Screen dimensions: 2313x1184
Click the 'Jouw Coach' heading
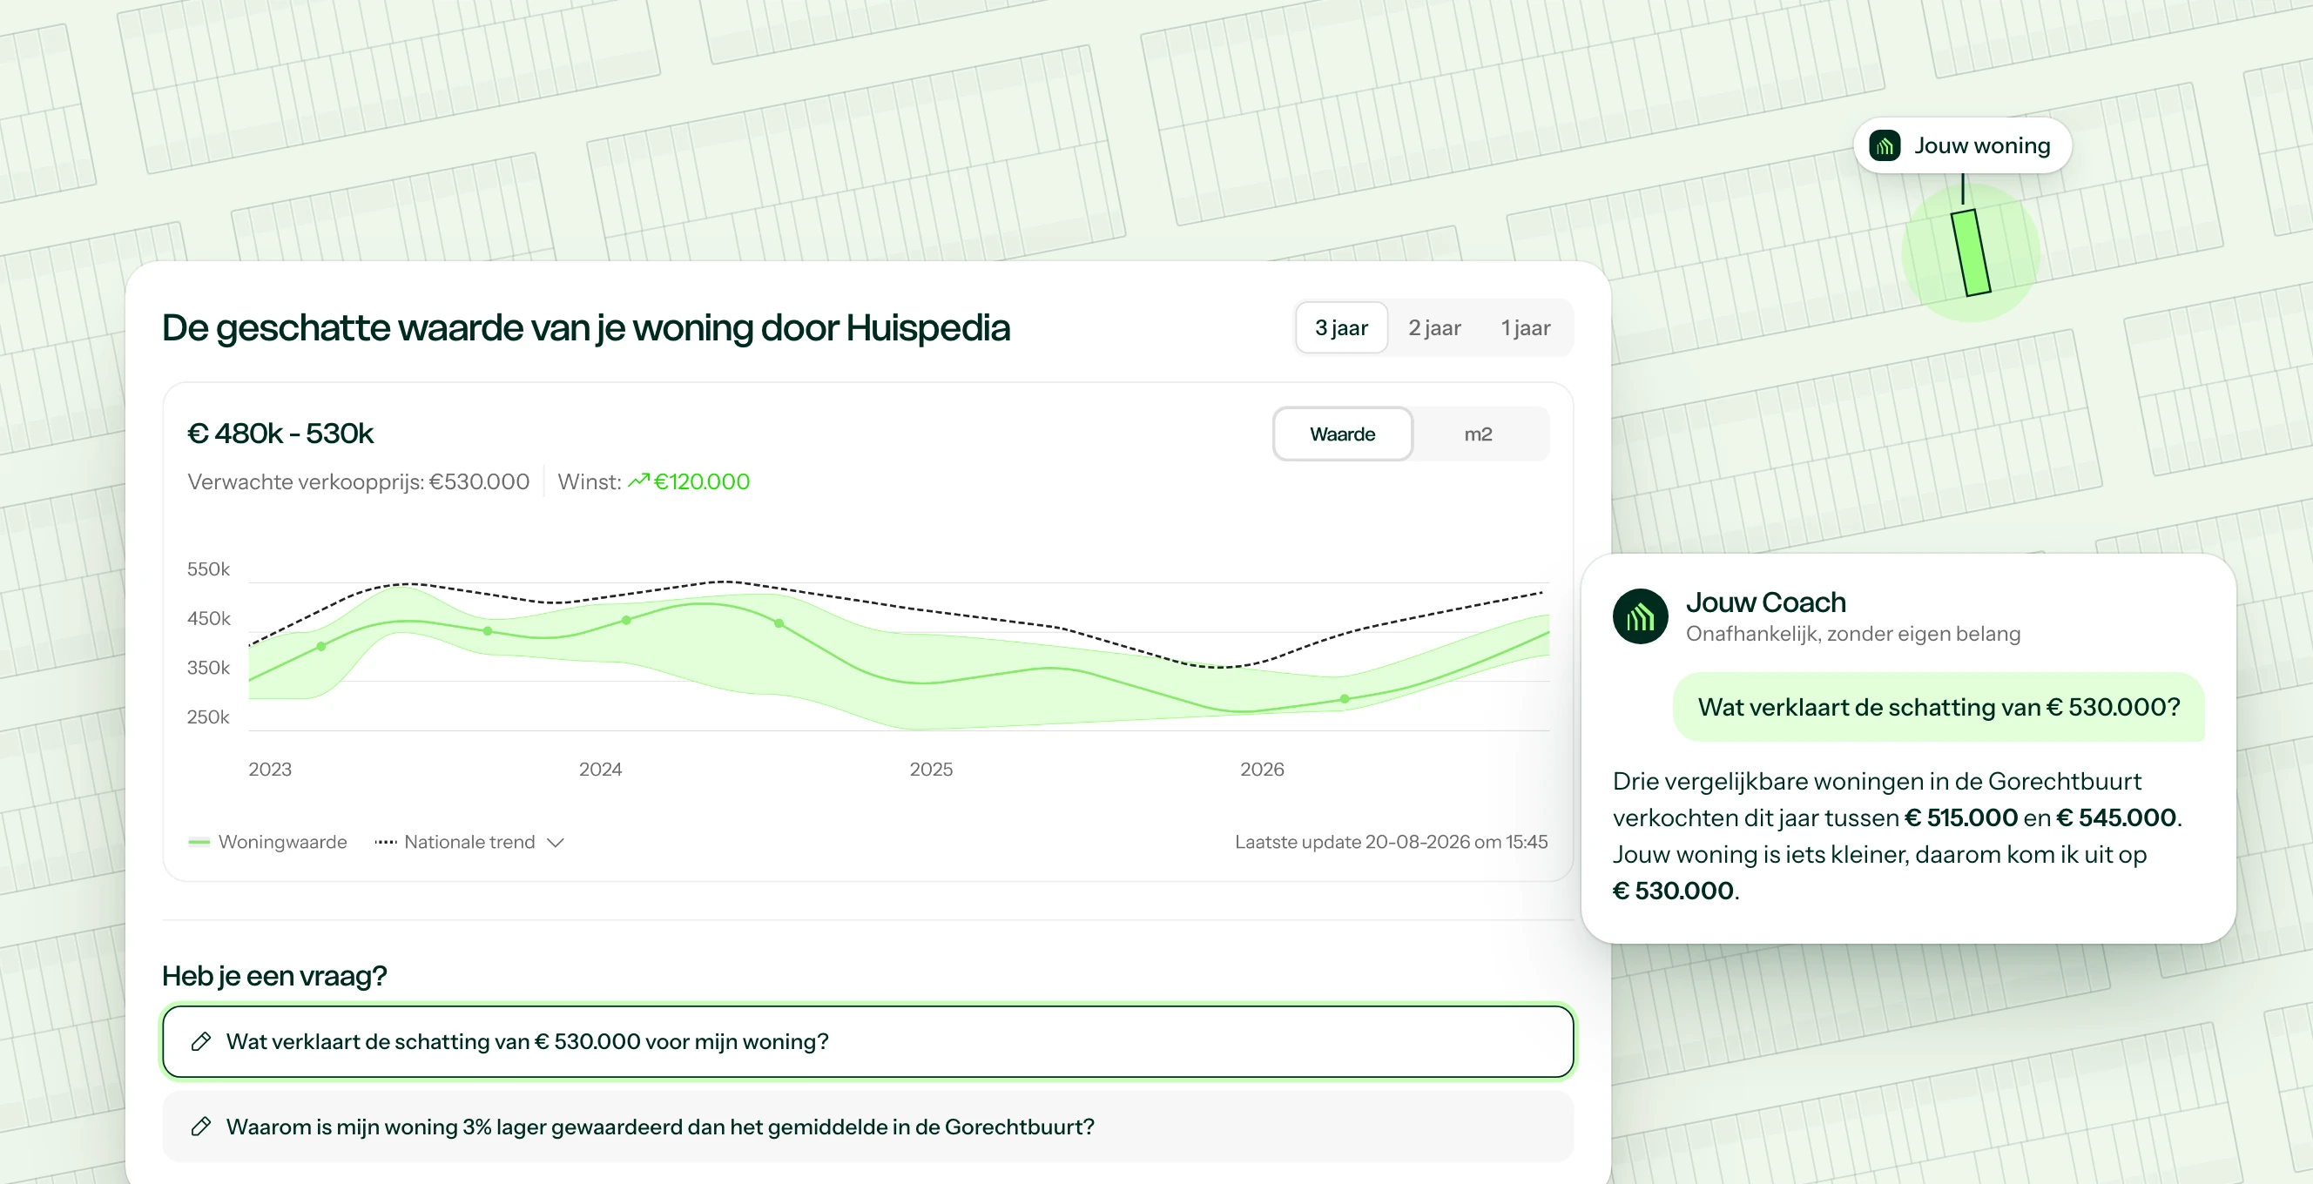pos(1765,602)
